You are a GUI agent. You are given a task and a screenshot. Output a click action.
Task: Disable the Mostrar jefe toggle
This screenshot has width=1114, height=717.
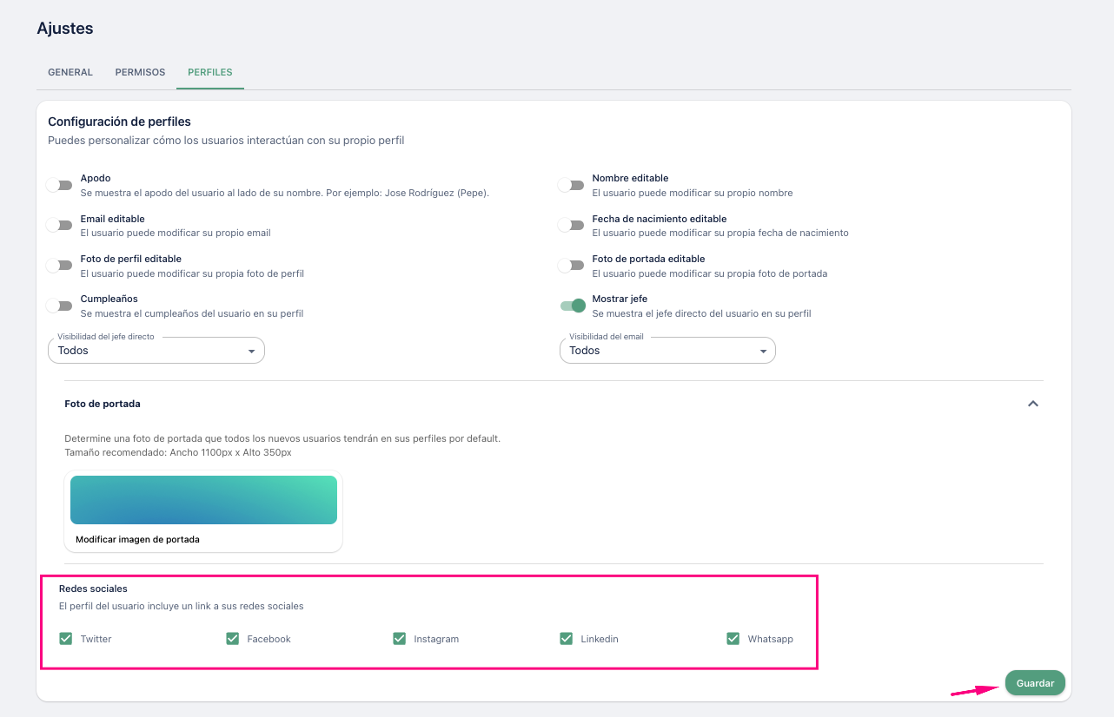pos(573,306)
